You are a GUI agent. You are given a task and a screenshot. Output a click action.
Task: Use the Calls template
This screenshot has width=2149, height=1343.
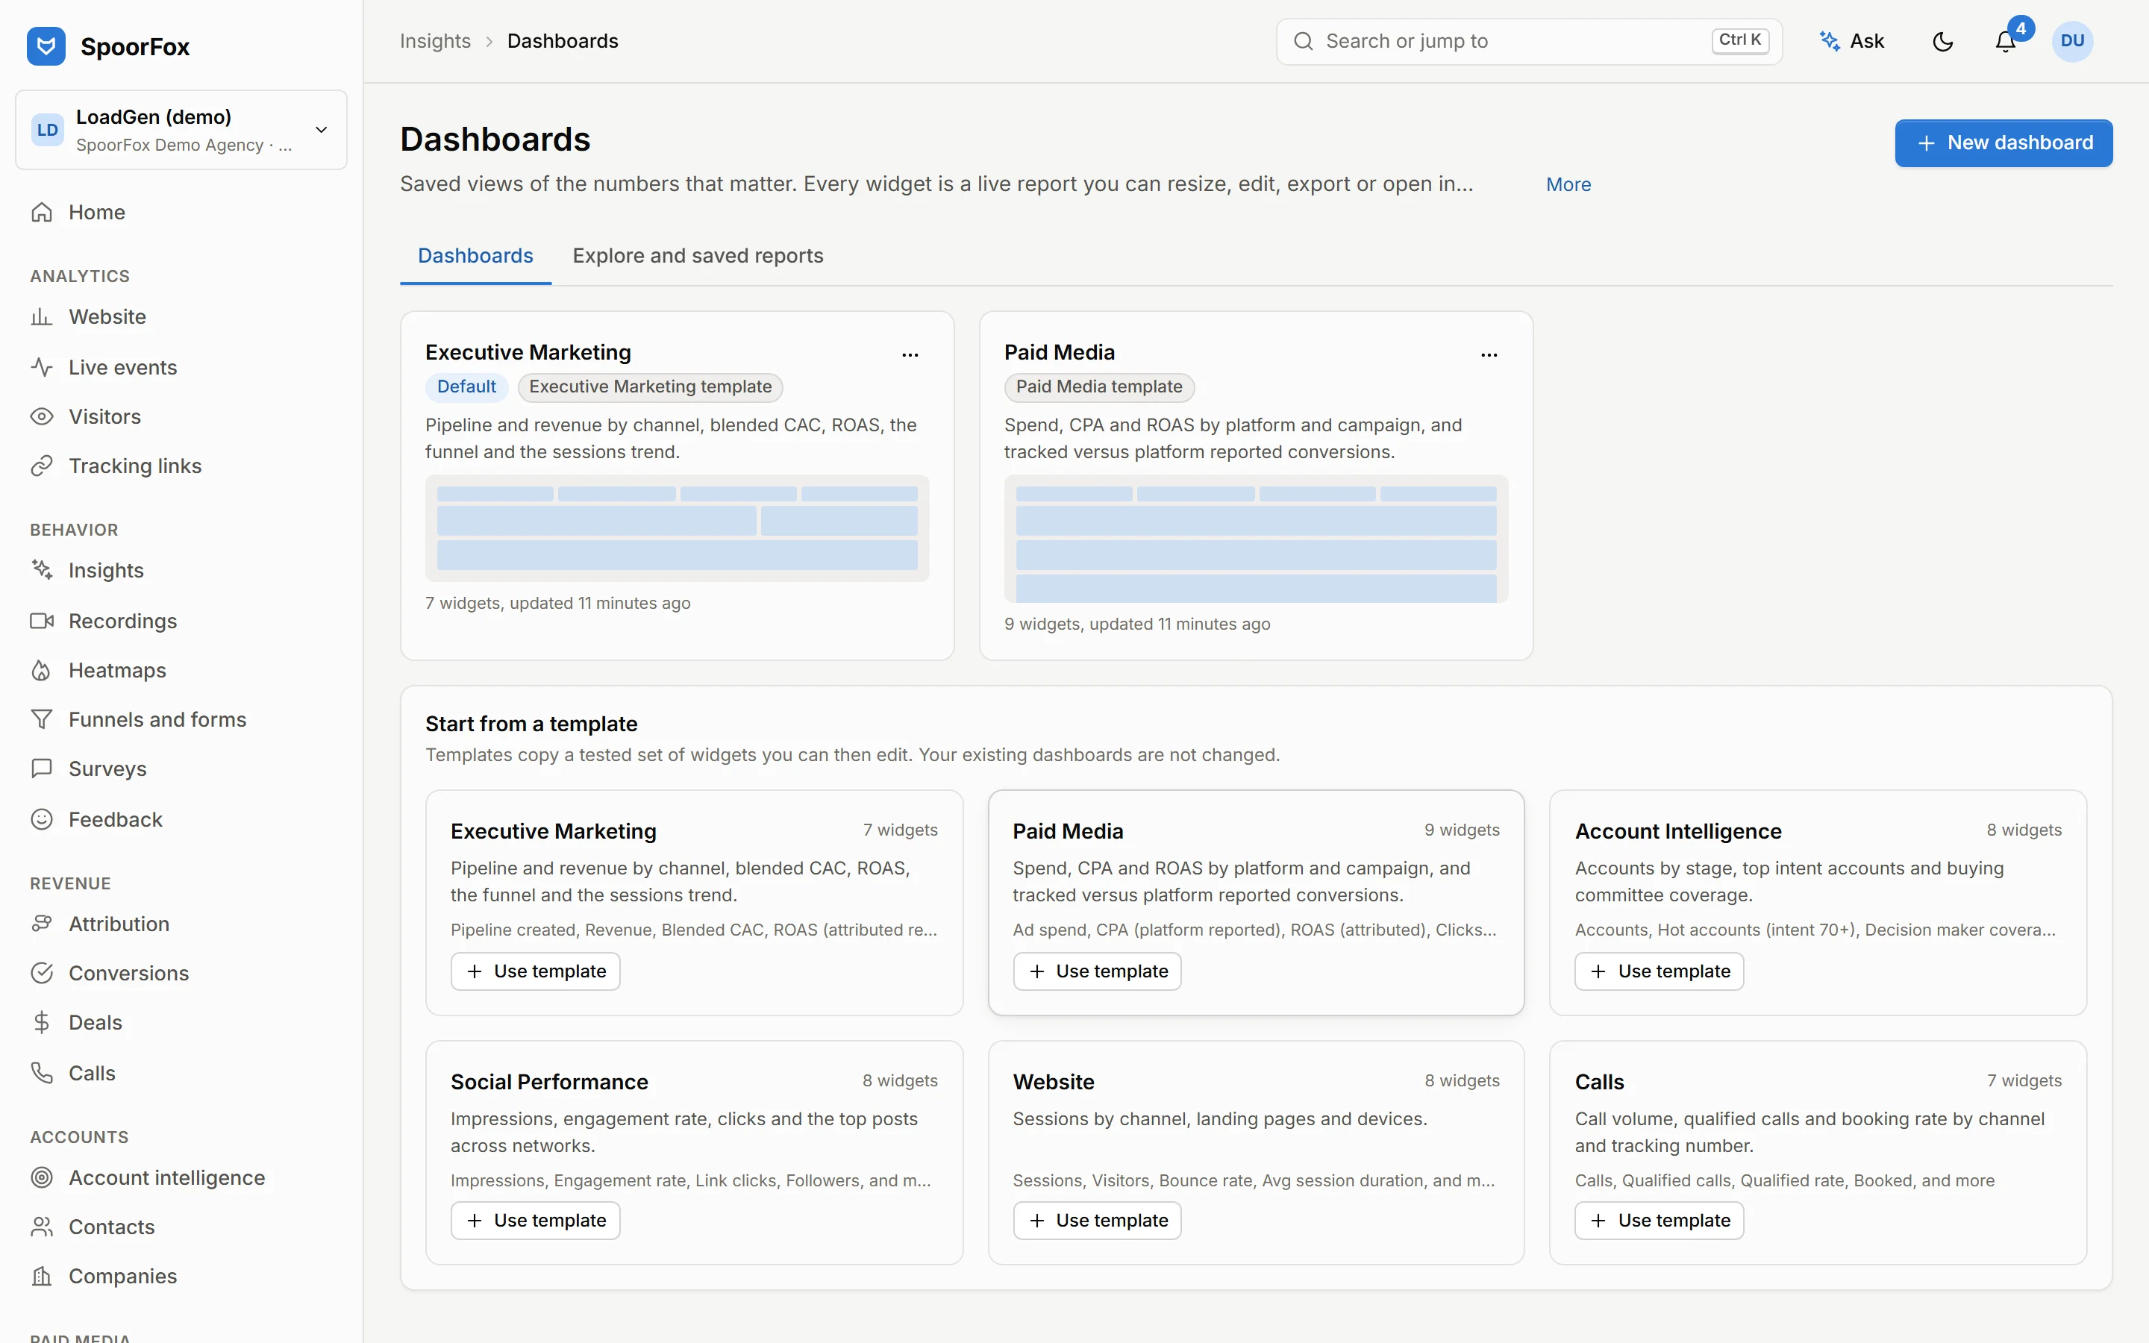pos(1659,1221)
